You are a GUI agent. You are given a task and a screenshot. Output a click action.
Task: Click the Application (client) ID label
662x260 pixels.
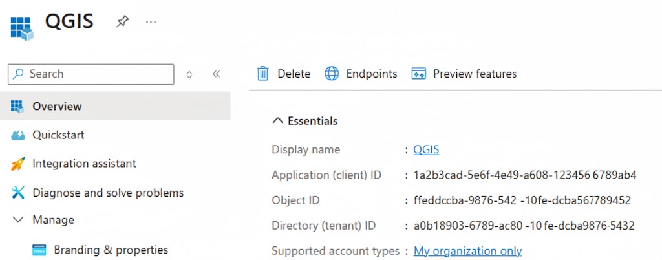pyautogui.click(x=326, y=175)
